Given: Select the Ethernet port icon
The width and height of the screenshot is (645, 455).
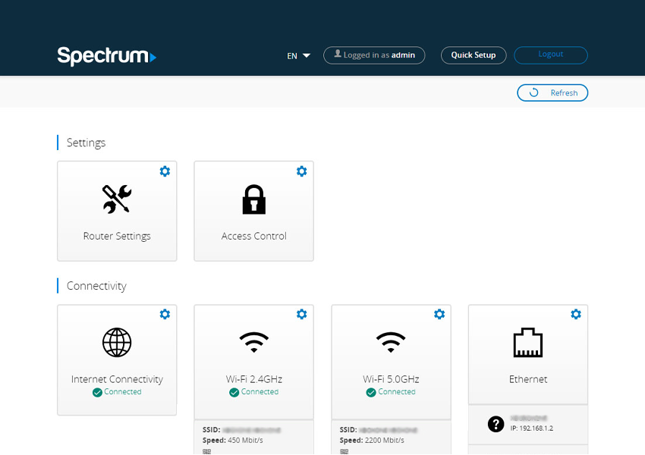Looking at the screenshot, I should (x=528, y=342).
